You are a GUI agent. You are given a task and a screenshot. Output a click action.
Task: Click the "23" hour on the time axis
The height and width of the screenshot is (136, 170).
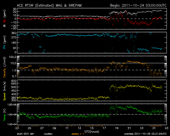tap(142, 128)
